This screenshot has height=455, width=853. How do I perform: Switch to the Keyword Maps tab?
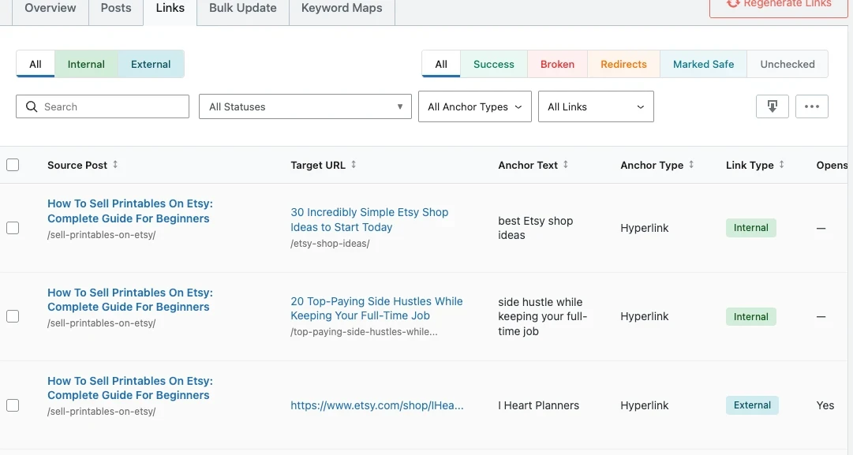[342, 9]
